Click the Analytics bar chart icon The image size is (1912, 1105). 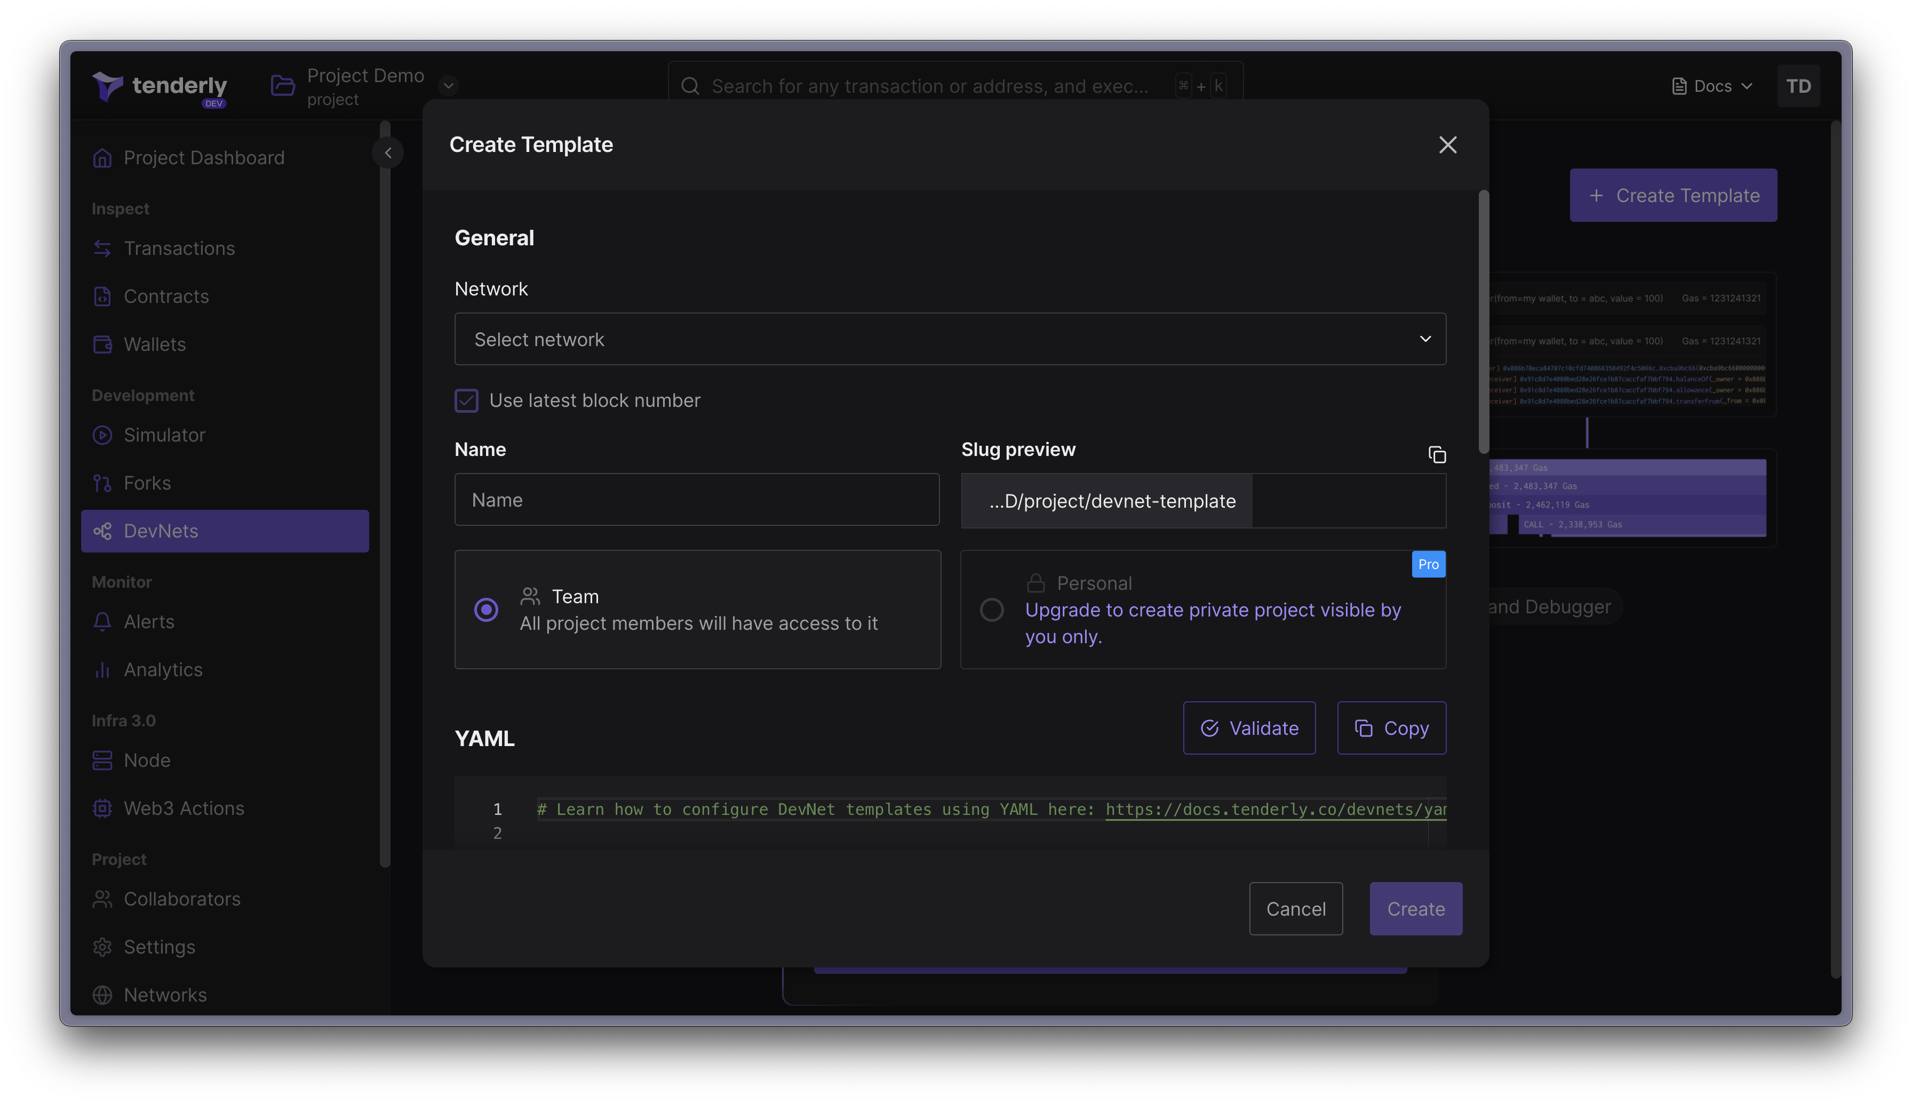tap(102, 670)
